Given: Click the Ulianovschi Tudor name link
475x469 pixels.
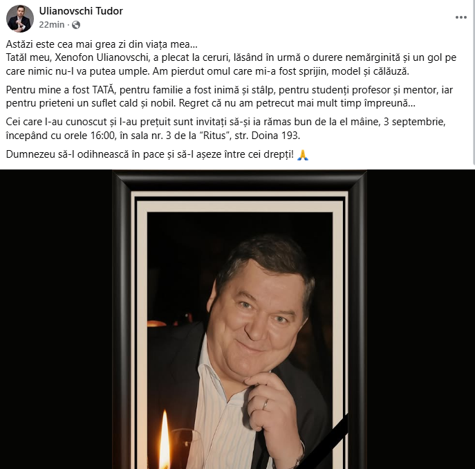Looking at the screenshot, I should click(x=81, y=11).
